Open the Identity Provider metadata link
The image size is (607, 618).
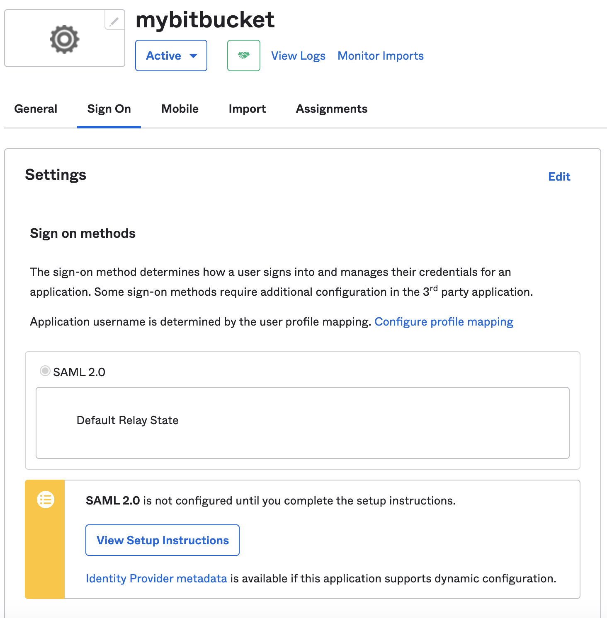click(x=156, y=579)
